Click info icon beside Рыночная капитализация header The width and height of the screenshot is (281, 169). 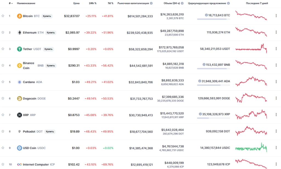[x=151, y=3]
